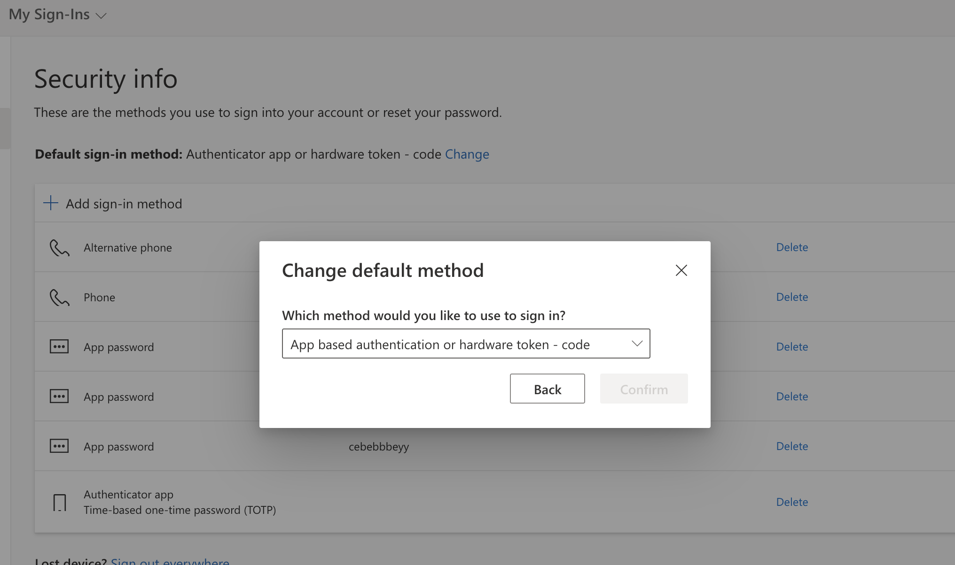Close the Change default method dialog

[681, 270]
